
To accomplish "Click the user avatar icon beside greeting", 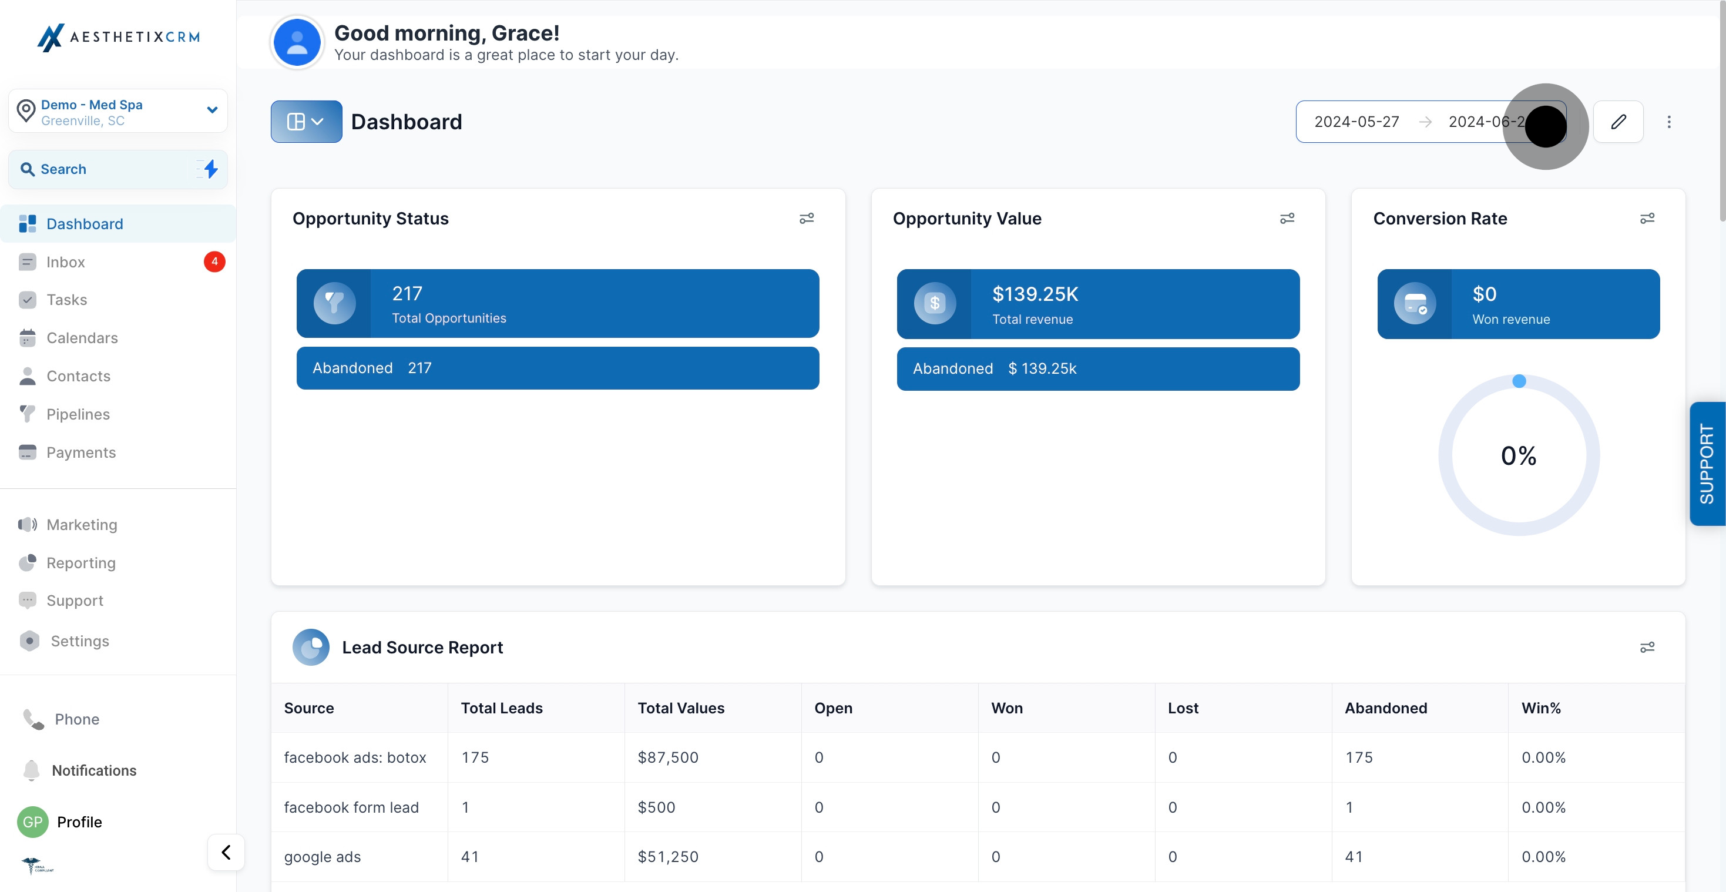I will point(297,42).
